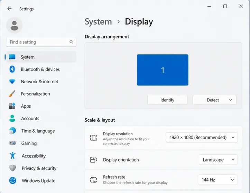Maximize the Settings window
Viewport: 250px width, 193px height.
pyautogui.click(x=225, y=6)
